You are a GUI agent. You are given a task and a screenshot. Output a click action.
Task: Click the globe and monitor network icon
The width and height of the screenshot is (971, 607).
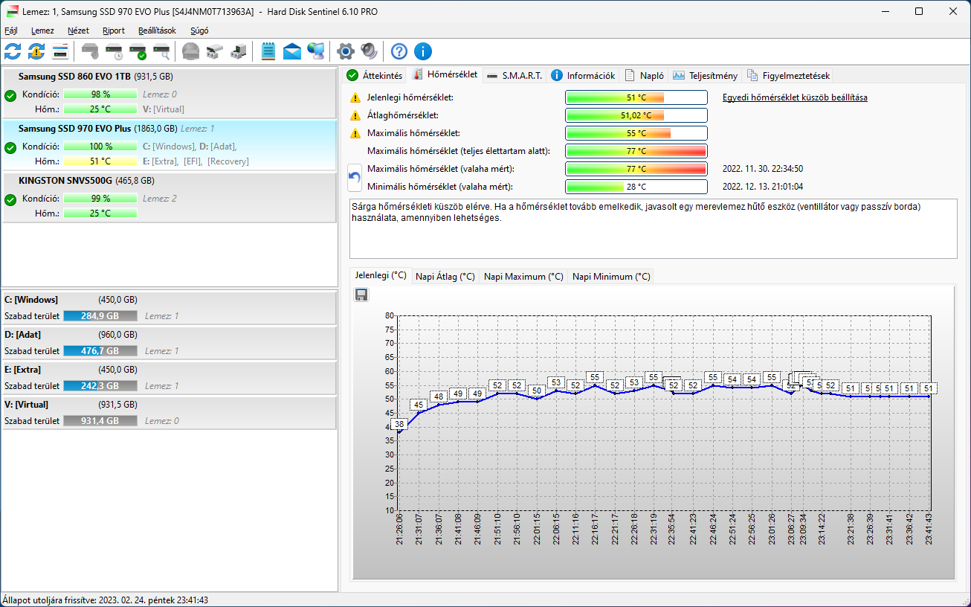(x=316, y=51)
